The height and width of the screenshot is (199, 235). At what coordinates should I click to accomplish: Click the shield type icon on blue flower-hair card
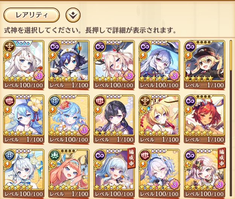(x=55, y=101)
